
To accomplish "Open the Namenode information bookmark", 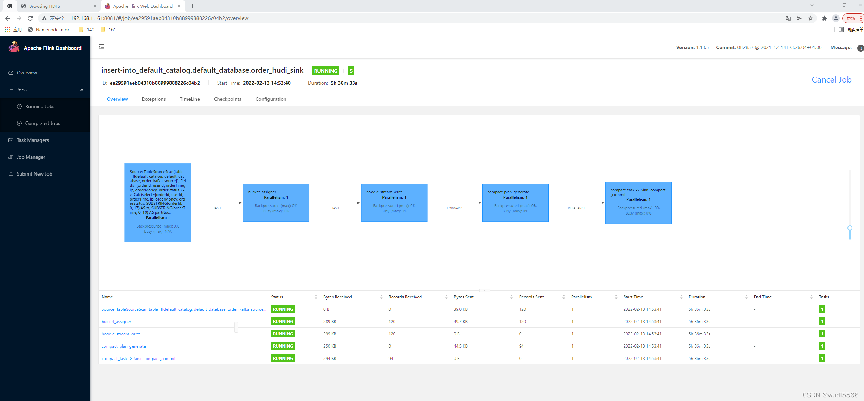I will coord(50,29).
